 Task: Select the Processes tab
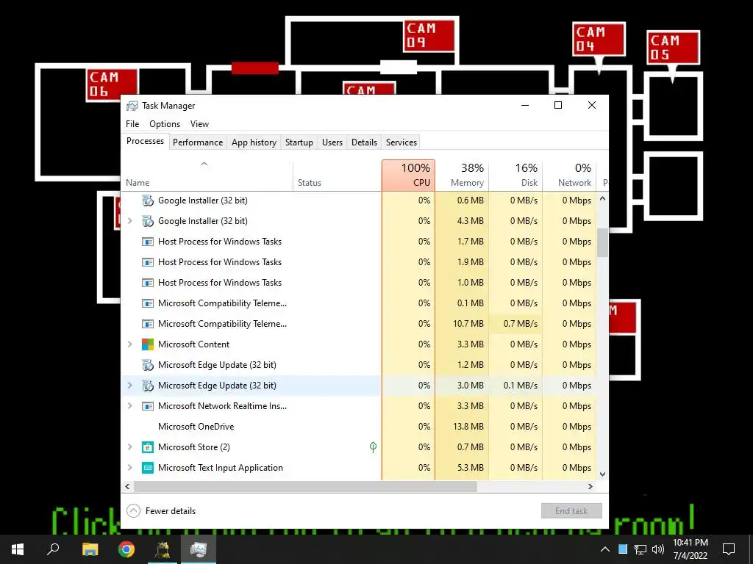click(x=145, y=141)
